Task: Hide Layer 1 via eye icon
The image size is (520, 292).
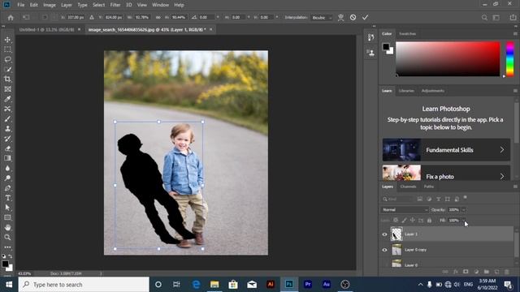Action: [x=384, y=234]
